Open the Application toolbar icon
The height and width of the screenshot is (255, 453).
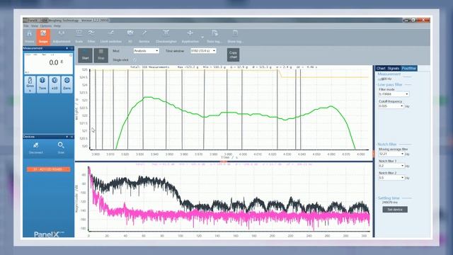[190, 37]
